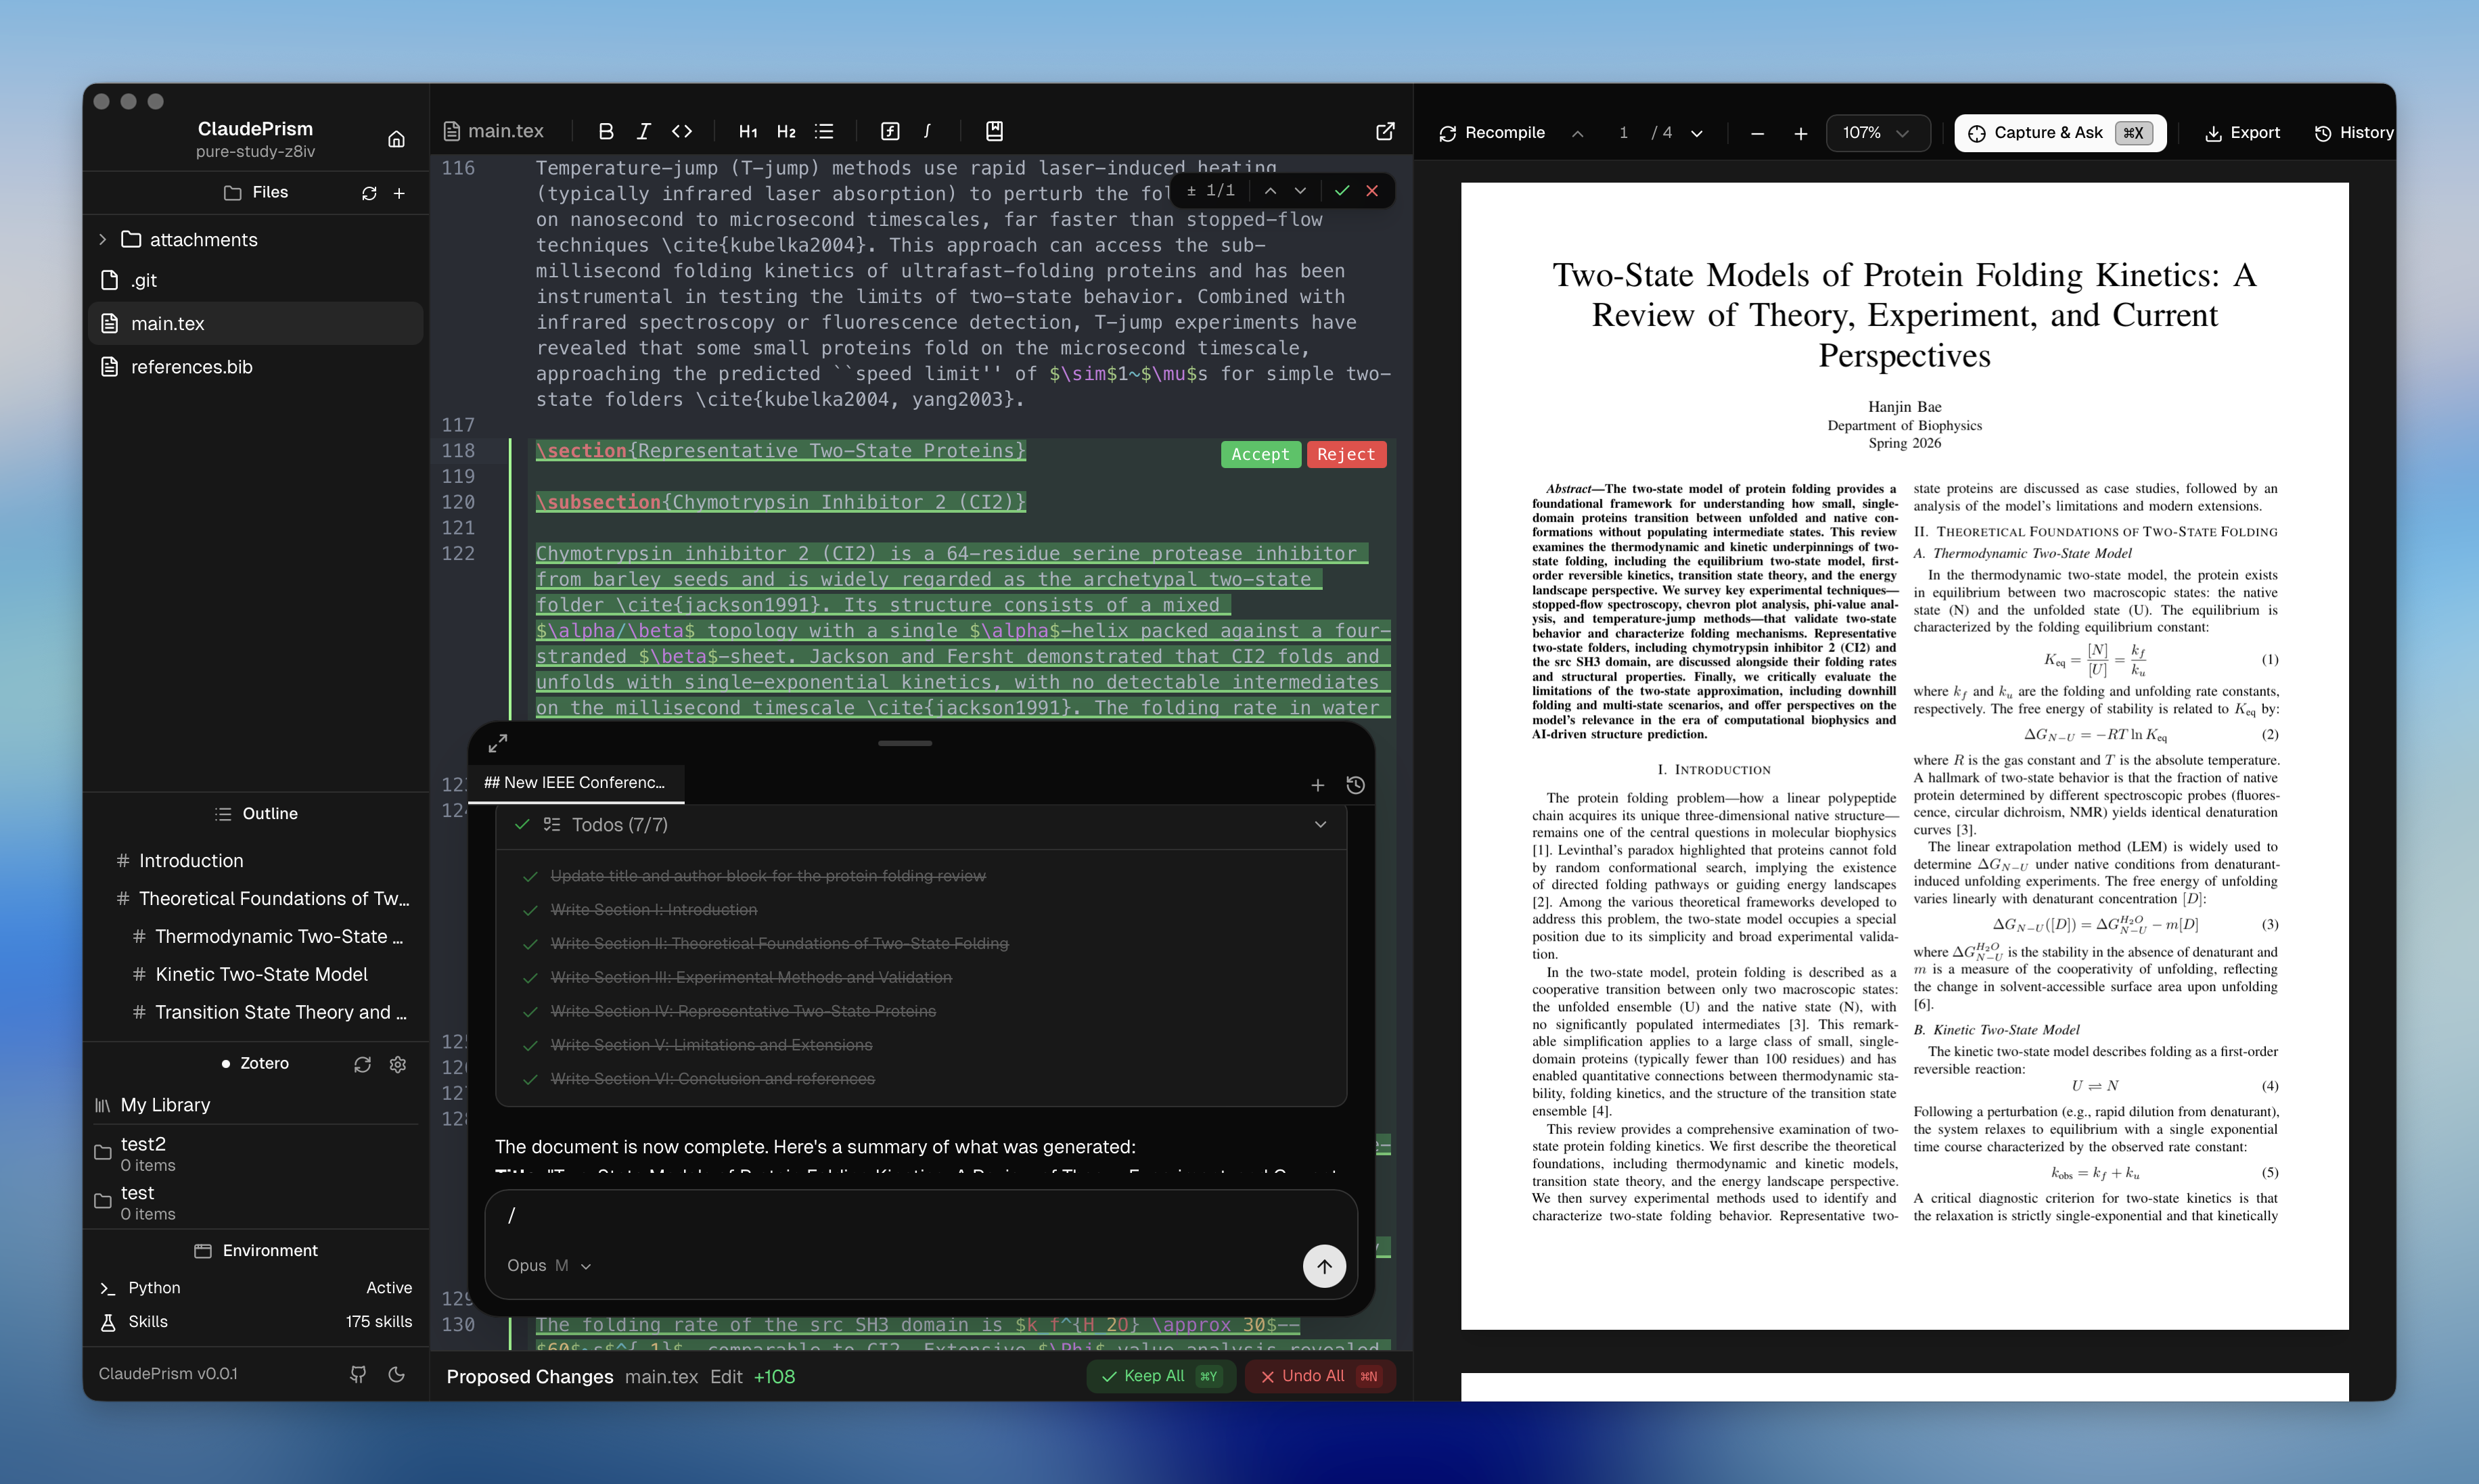
Task: Open the test Zotero collection
Action: coord(256,1202)
